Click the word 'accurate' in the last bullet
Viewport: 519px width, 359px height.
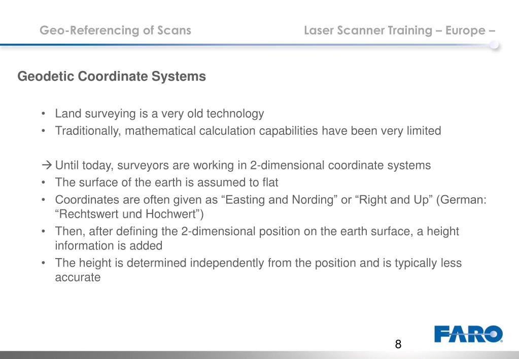click(x=78, y=277)
